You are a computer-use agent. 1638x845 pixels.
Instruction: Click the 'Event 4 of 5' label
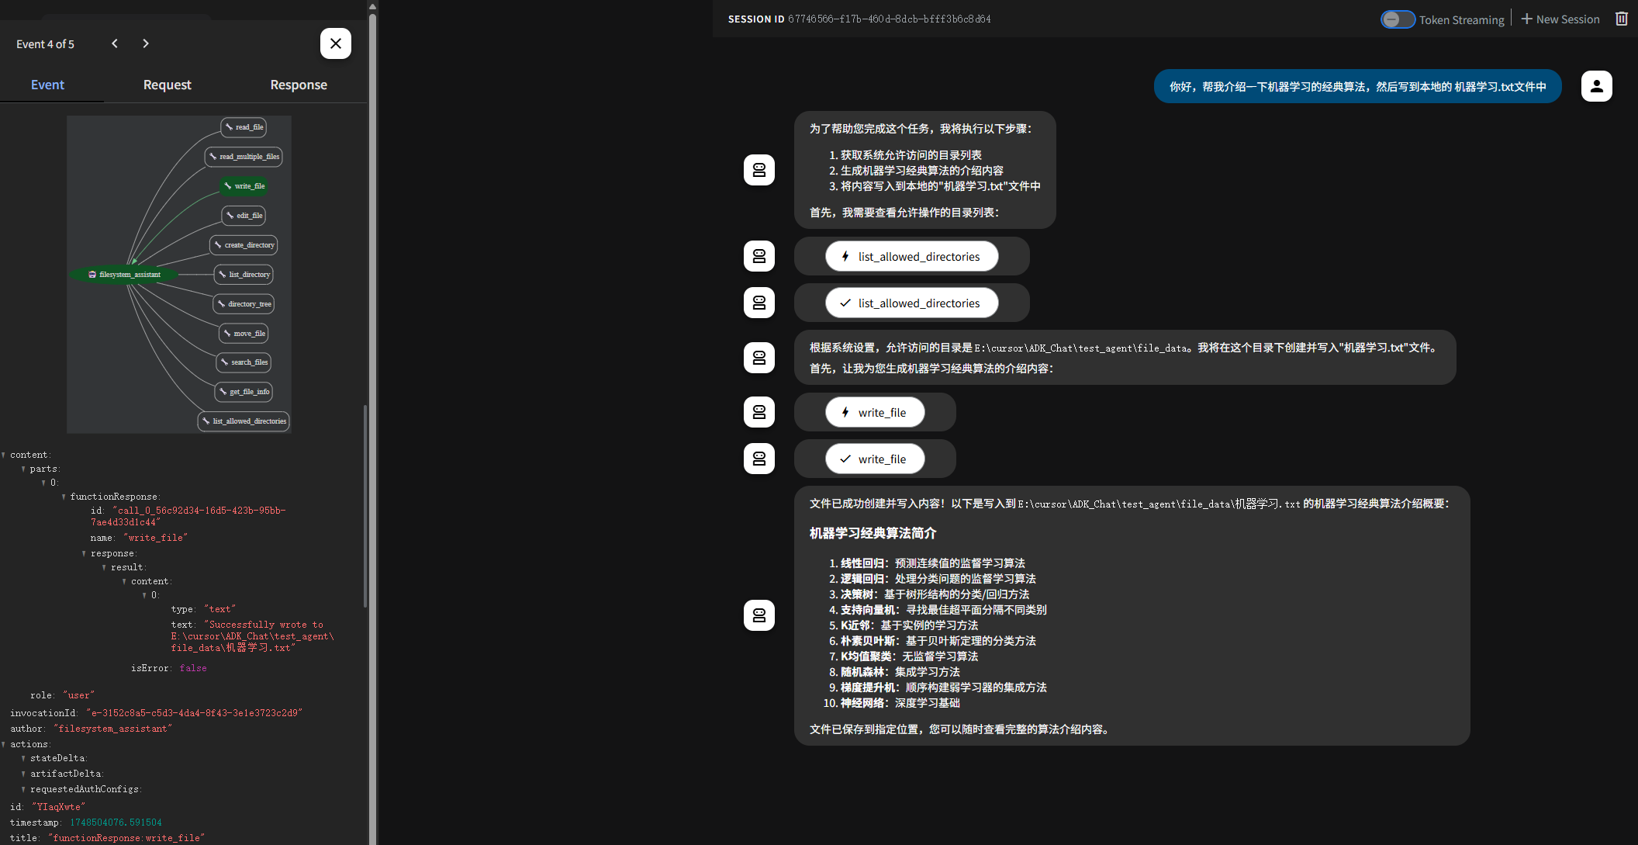[46, 44]
